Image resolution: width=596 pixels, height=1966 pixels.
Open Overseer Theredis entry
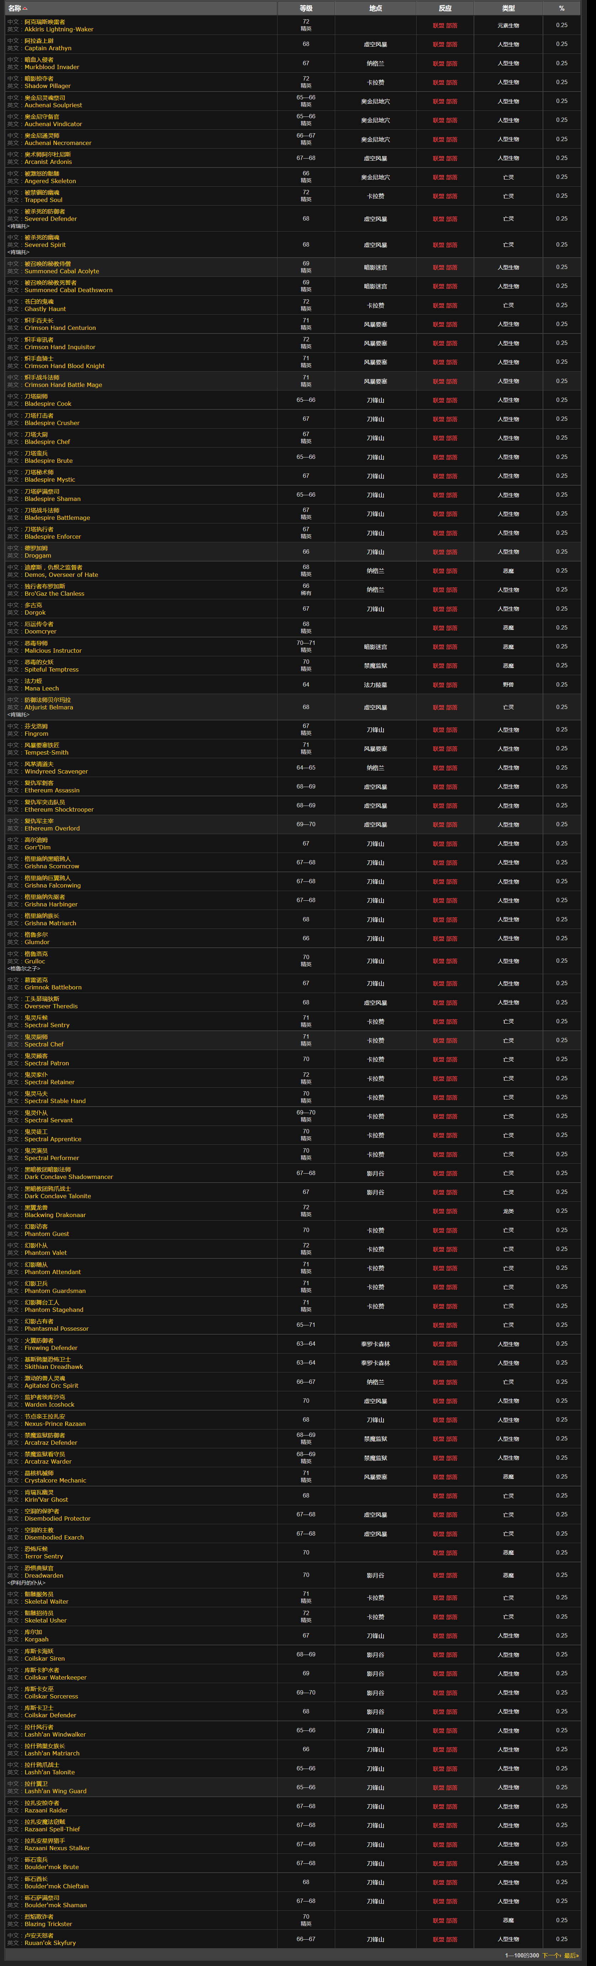(x=51, y=1006)
